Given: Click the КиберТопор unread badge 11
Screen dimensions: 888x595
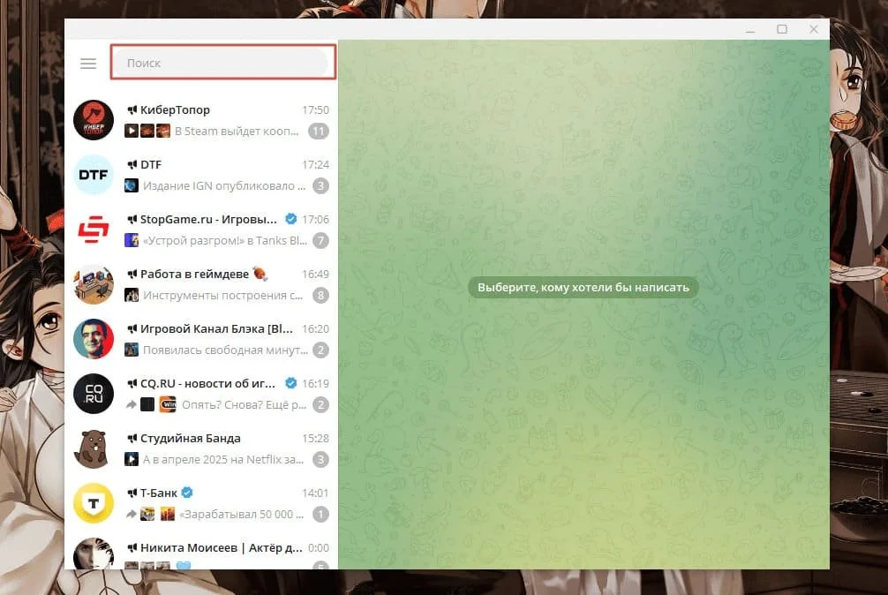Looking at the screenshot, I should pos(319,132).
